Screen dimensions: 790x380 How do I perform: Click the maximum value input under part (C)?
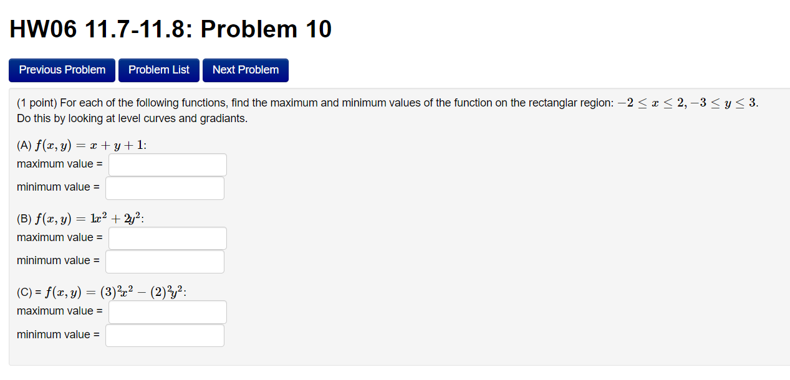point(167,311)
